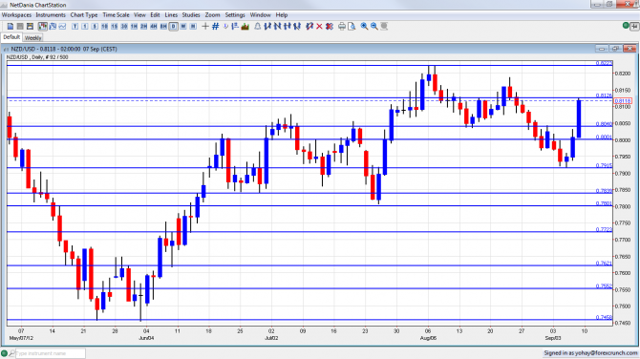The height and width of the screenshot is (359, 640).
Task: Set time scale to 4H
Action: coord(154,26)
